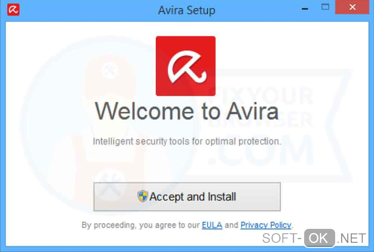This screenshot has width=374, height=252.
Task: Maximize the Avira Setup window
Action: 326,7
